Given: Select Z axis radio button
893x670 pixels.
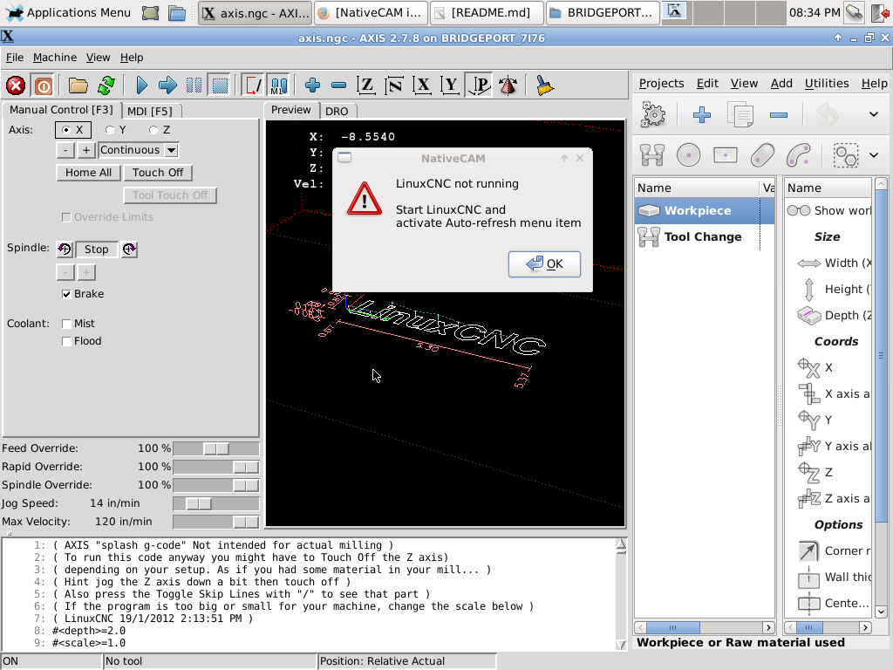Looking at the screenshot, I should click(x=153, y=130).
